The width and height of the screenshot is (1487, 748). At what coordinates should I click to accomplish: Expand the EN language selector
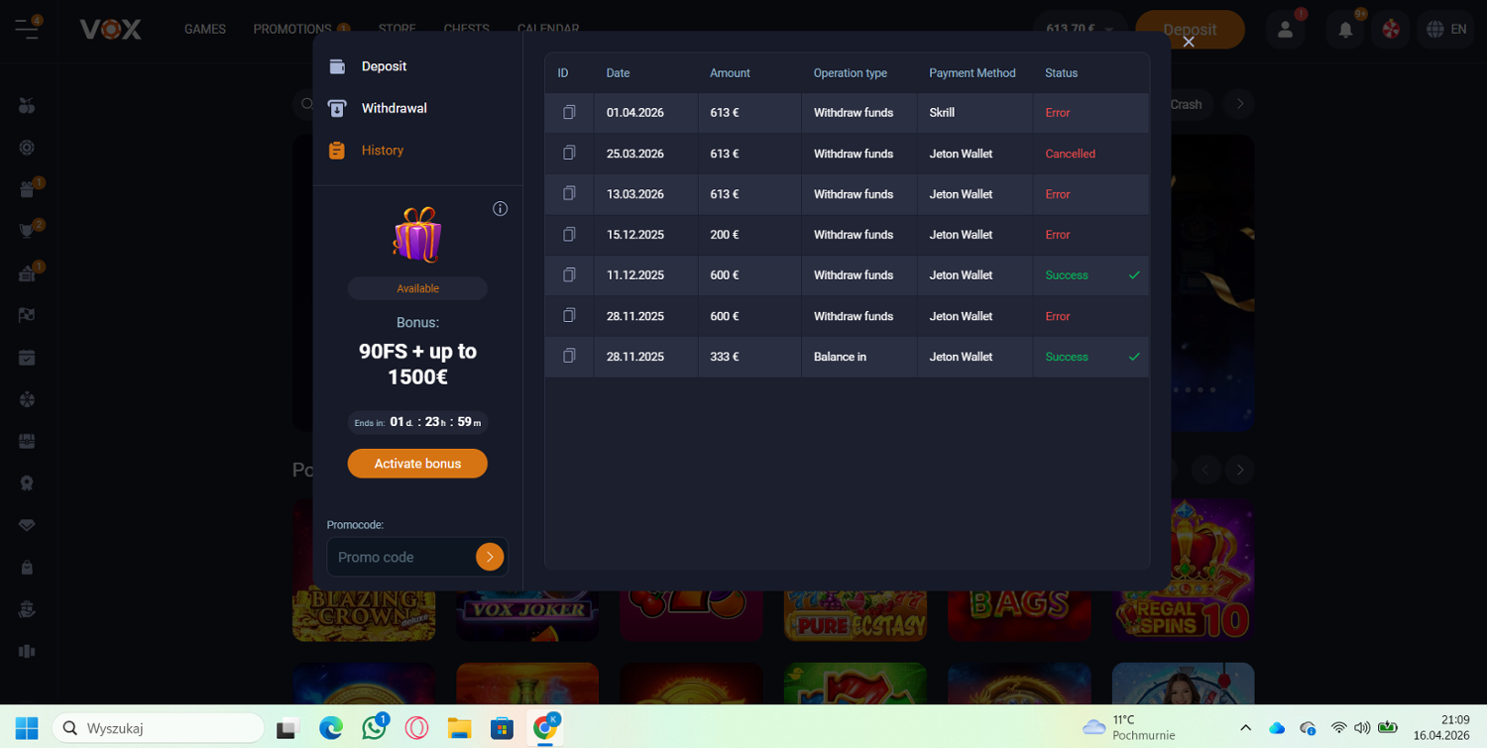click(x=1446, y=30)
